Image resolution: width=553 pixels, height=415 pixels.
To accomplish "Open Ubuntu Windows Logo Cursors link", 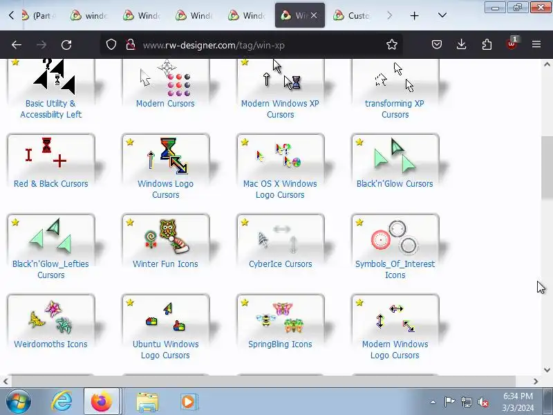I will coord(165,349).
